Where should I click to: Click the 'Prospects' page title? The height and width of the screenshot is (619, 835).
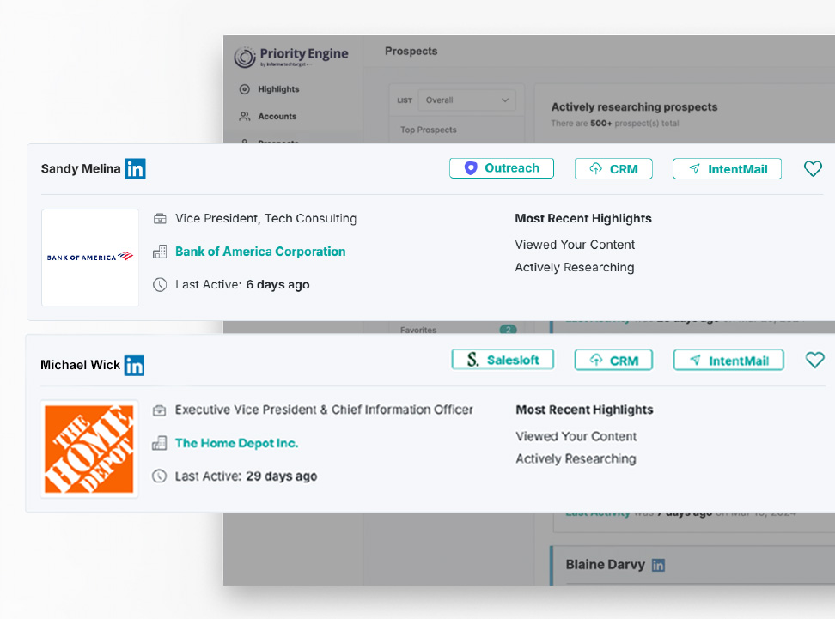(x=411, y=52)
